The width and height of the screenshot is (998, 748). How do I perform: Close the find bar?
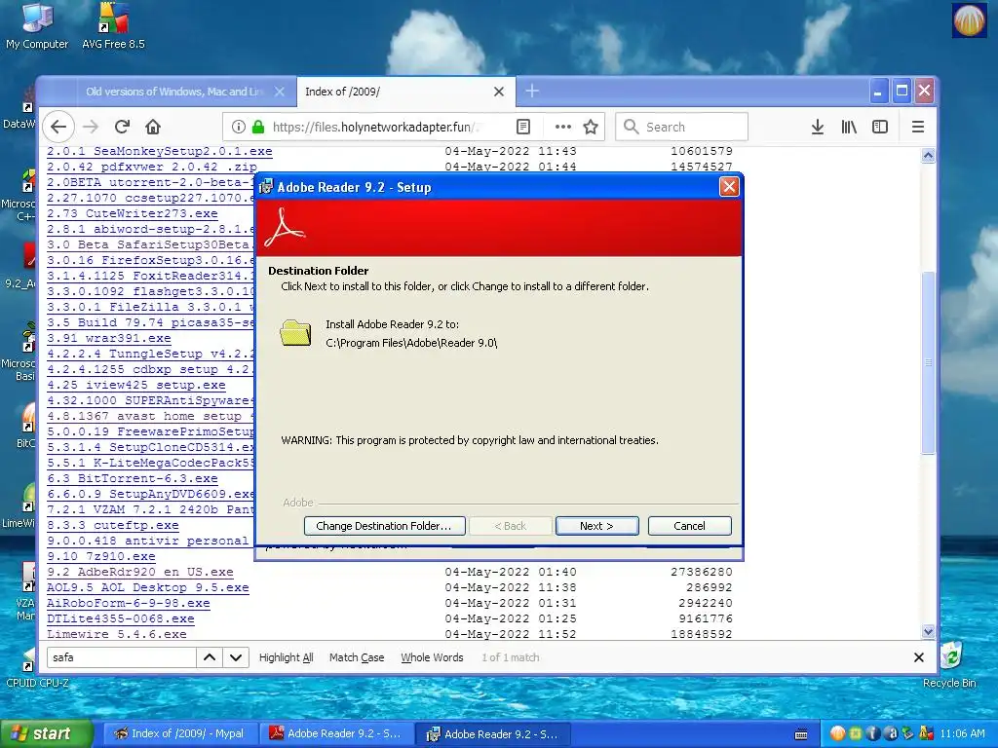click(x=918, y=657)
